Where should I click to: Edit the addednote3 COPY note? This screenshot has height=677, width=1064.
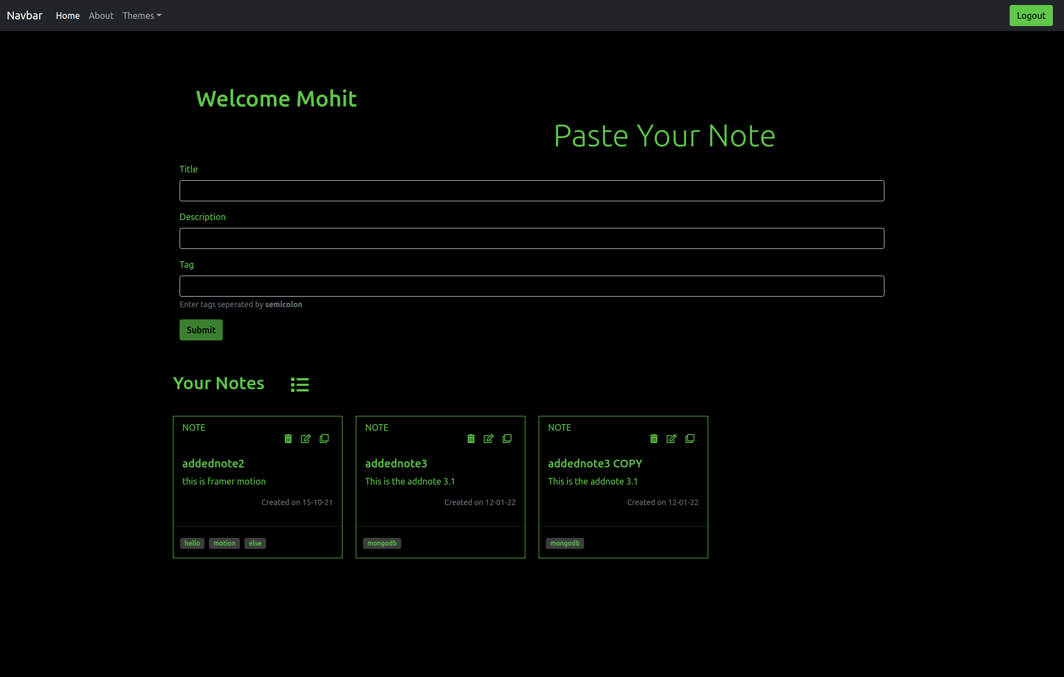point(672,439)
